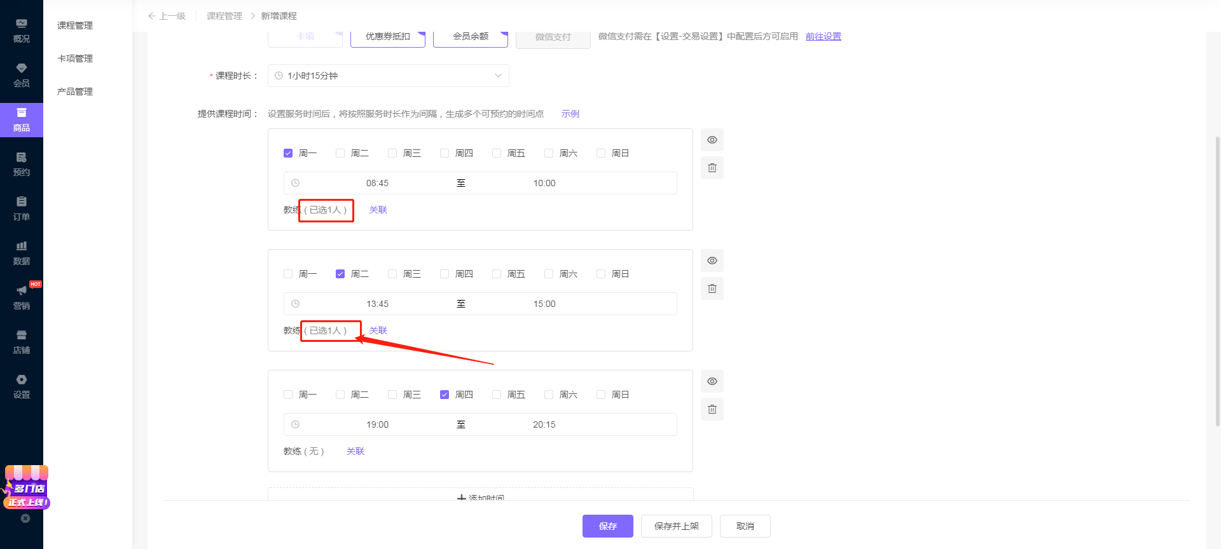Viewport: 1221px width, 549px height.
Task: Open 产品管理 in the submenu
Action: [x=75, y=91]
